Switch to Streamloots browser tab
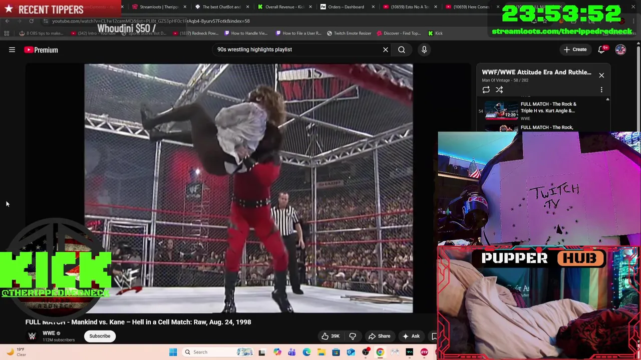641x360 pixels. (x=158, y=7)
